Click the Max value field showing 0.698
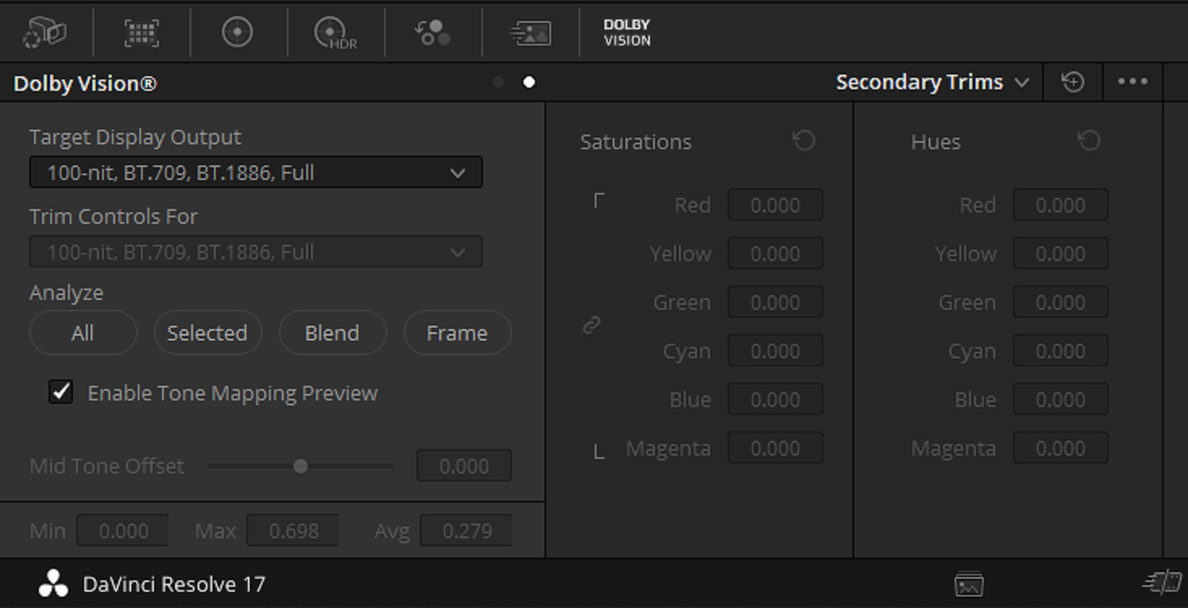 click(x=293, y=531)
